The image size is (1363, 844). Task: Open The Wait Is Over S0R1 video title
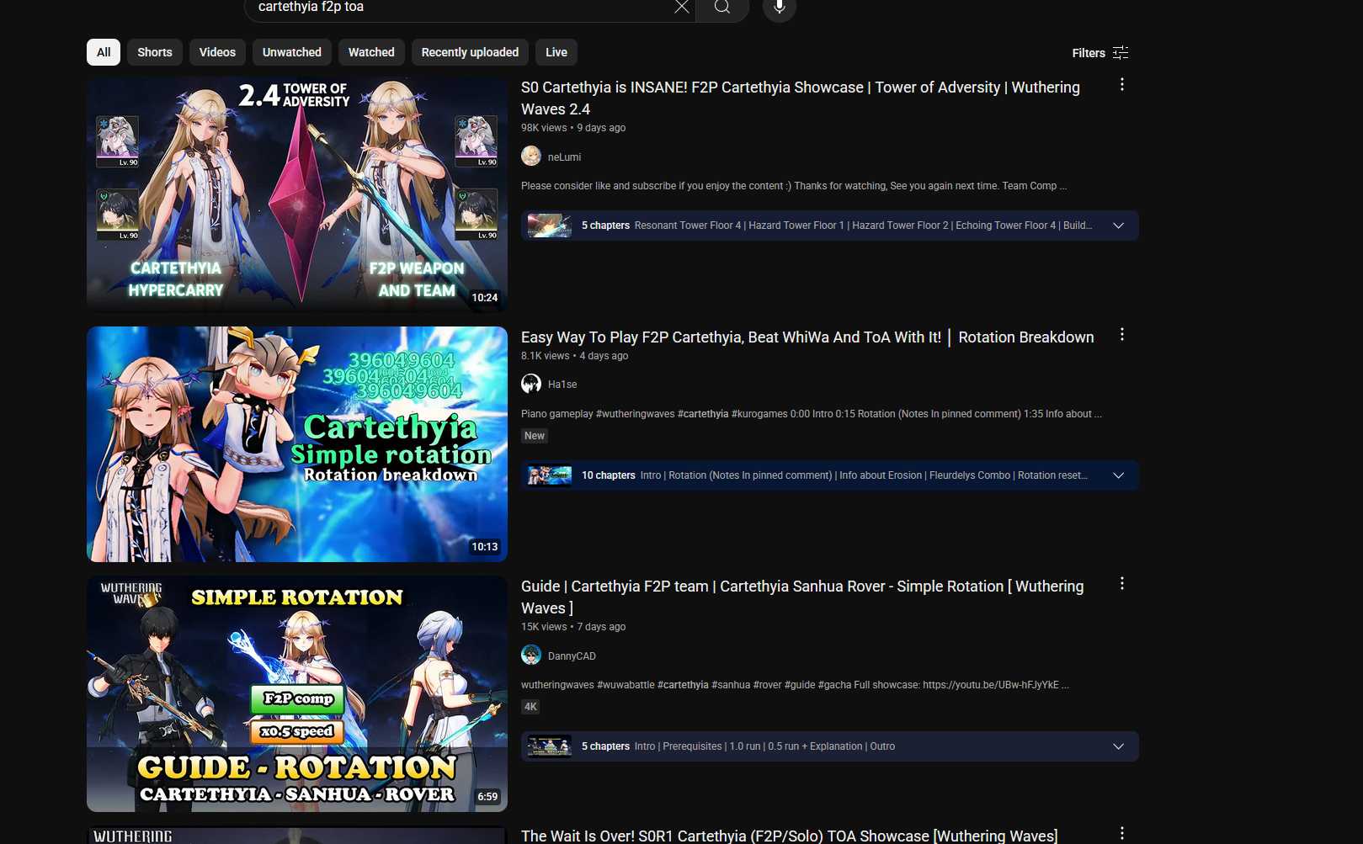(789, 836)
